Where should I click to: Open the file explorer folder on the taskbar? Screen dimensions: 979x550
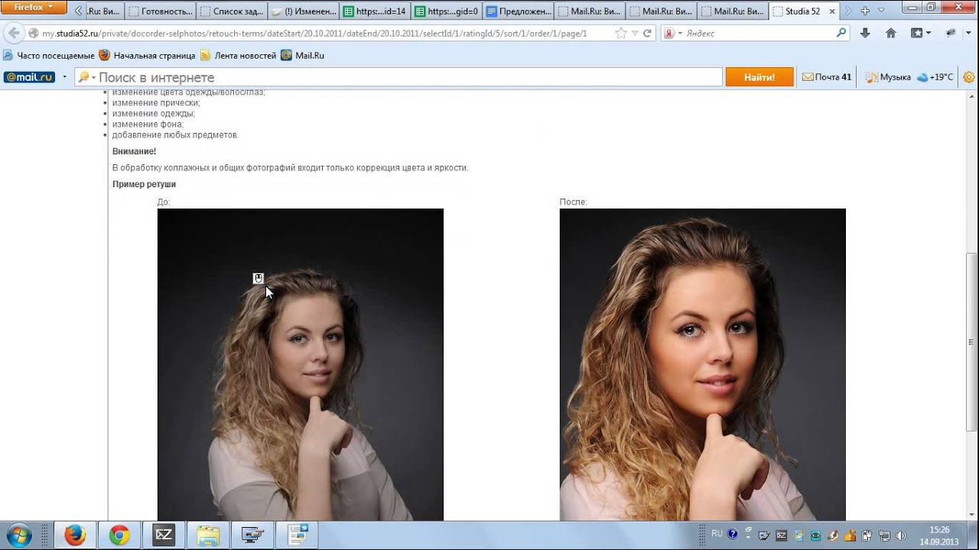pos(208,535)
